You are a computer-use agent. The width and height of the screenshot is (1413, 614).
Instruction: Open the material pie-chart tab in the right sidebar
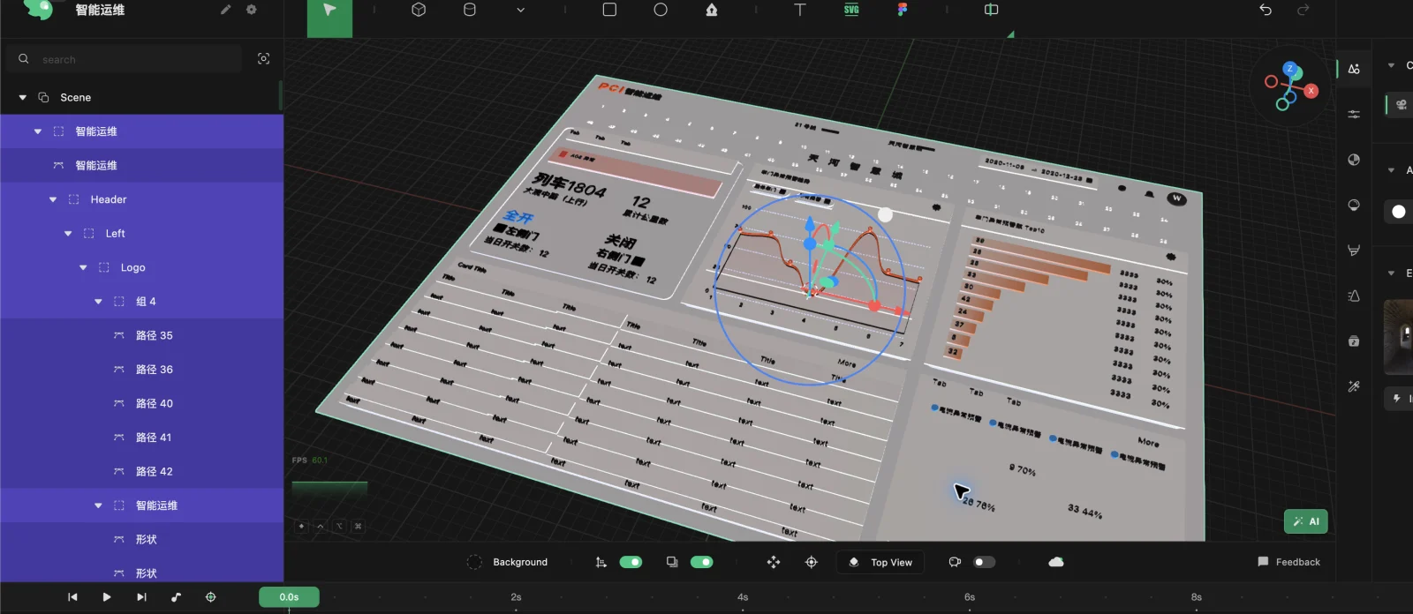[x=1354, y=160]
